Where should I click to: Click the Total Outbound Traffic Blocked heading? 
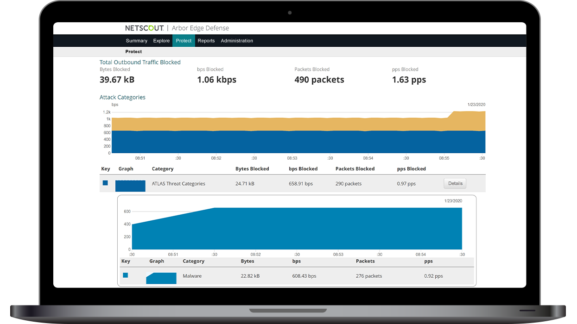140,62
